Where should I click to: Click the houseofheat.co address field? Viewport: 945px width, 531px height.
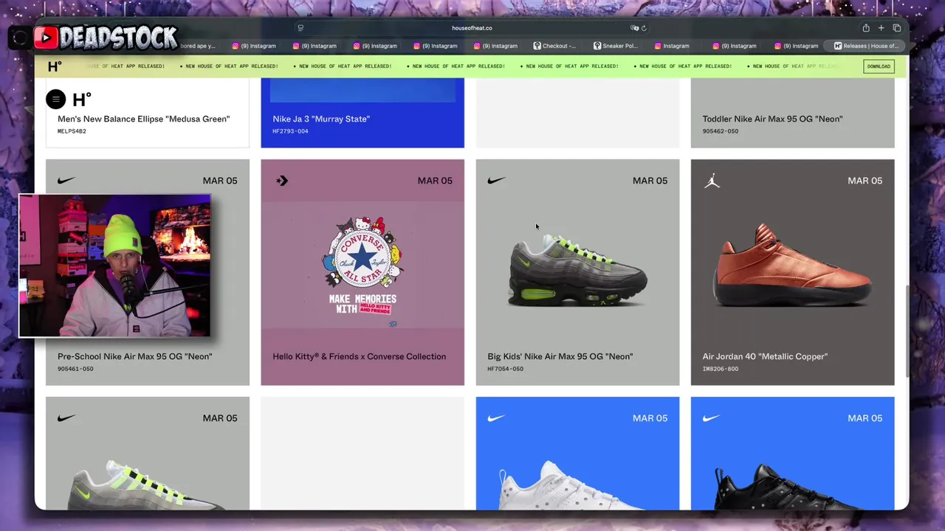click(472, 28)
